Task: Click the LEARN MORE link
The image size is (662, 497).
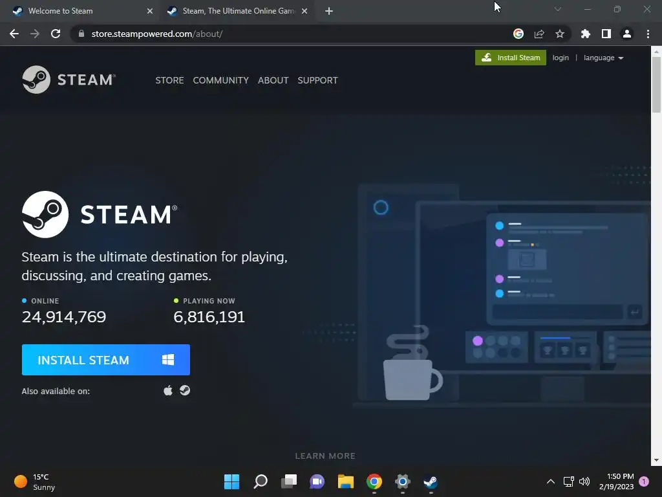Action: tap(325, 456)
